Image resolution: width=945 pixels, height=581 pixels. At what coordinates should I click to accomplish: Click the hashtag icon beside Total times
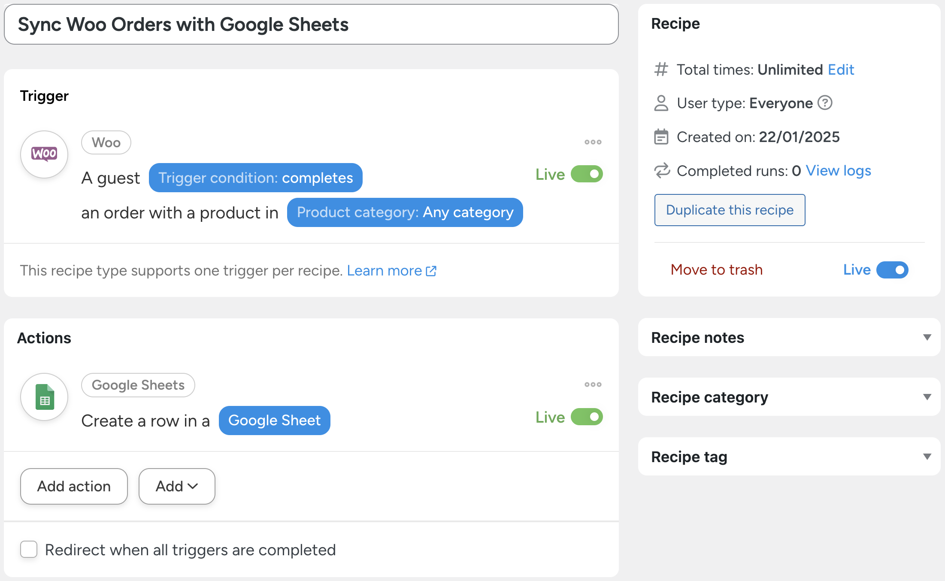(661, 70)
